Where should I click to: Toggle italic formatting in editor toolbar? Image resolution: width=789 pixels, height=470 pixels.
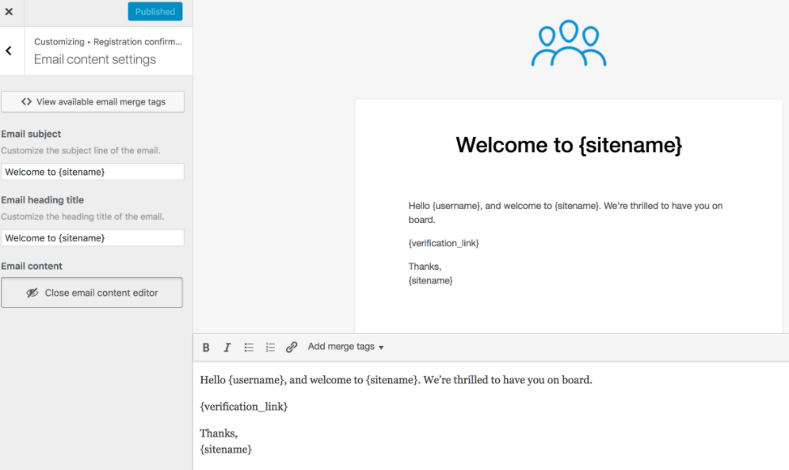click(227, 347)
